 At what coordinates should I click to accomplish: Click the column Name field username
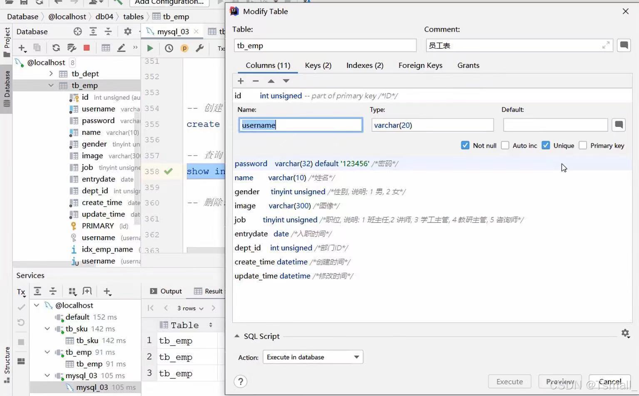coord(301,125)
